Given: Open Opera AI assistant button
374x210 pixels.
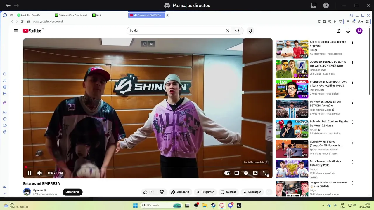Looking at the screenshot, I should pos(360,22).
